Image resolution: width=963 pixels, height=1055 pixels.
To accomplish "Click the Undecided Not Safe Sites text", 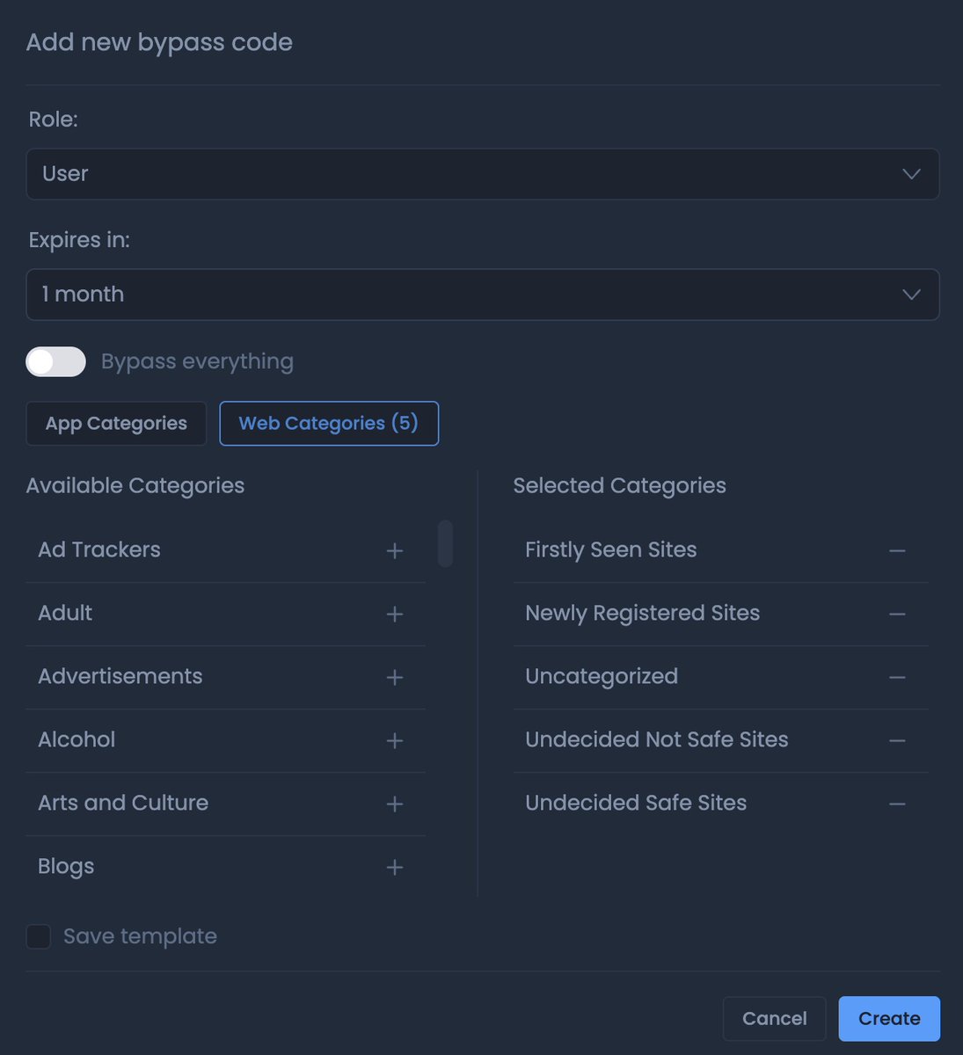I will point(657,740).
